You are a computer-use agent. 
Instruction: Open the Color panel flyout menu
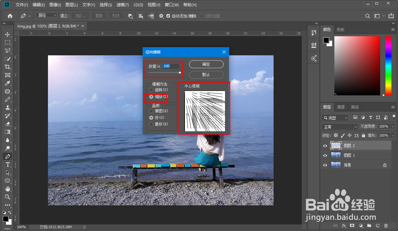(x=393, y=30)
